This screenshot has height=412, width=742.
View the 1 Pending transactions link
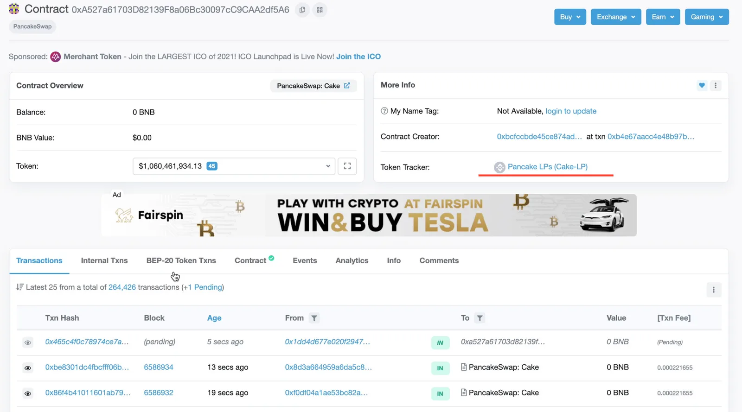203,287
